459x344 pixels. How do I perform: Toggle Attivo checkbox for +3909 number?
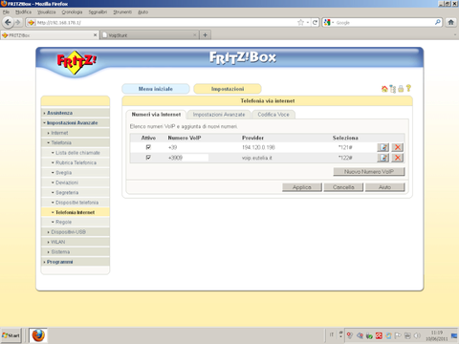pos(148,158)
